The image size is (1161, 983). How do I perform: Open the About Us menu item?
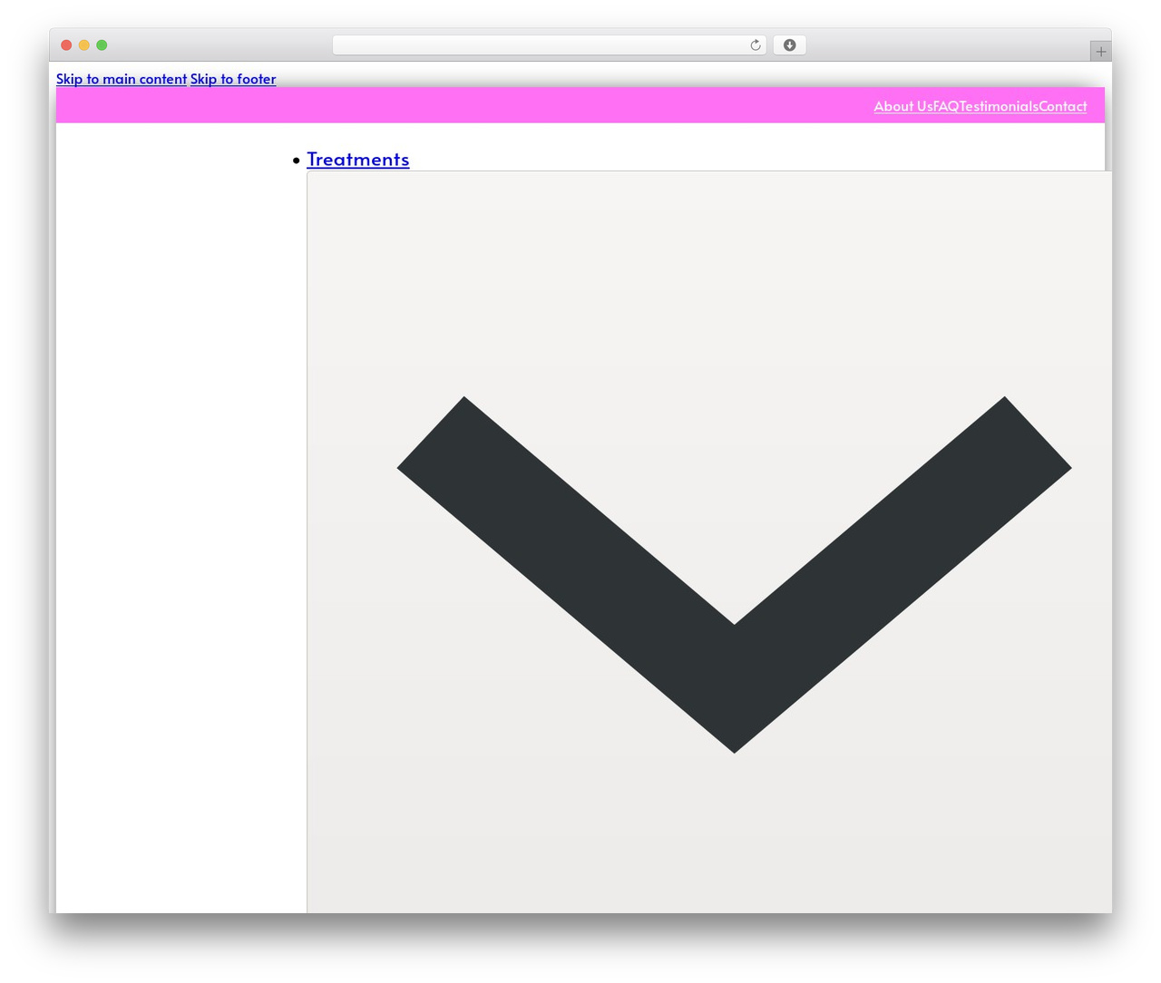tap(903, 106)
